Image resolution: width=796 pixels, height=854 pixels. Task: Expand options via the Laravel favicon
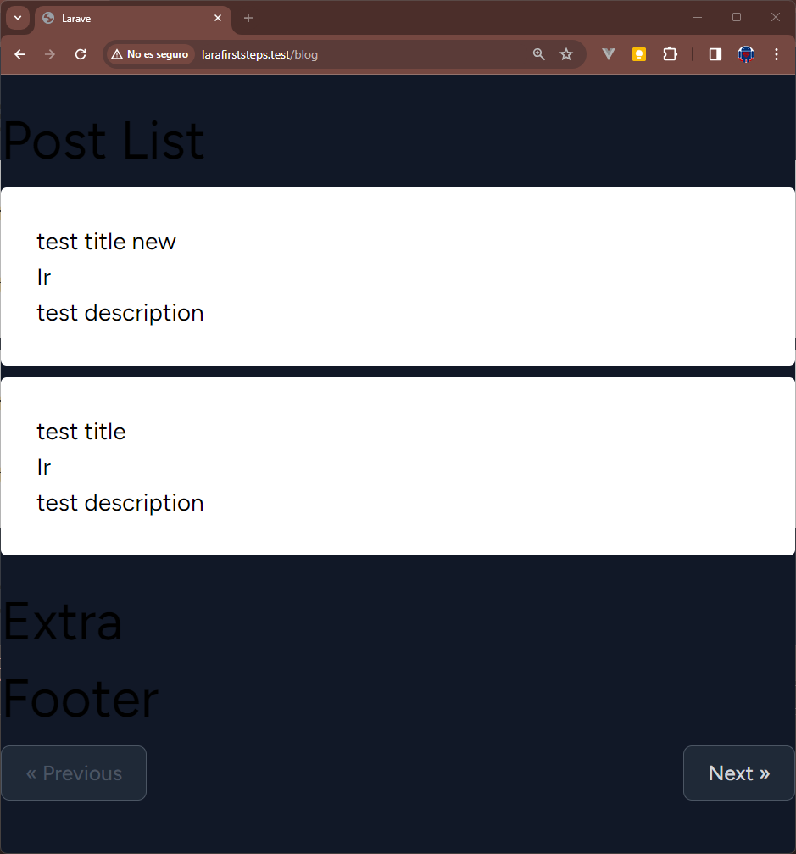click(x=47, y=18)
